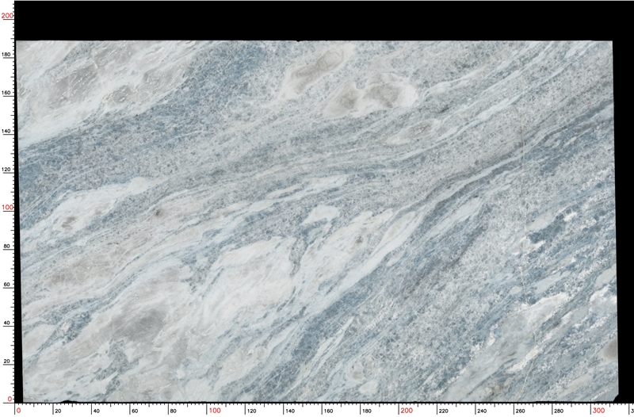
Task: Click the 140 label on horizontal ruler
Action: pos(290,411)
